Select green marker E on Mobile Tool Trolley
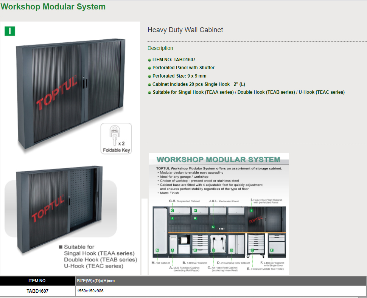 (252, 250)
